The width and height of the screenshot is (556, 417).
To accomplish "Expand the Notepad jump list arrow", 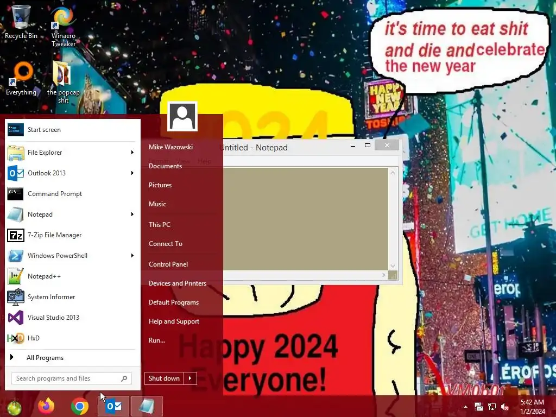I will (x=132, y=214).
